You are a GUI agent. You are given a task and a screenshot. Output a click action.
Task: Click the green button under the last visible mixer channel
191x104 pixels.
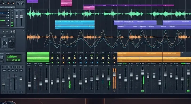click(x=188, y=91)
